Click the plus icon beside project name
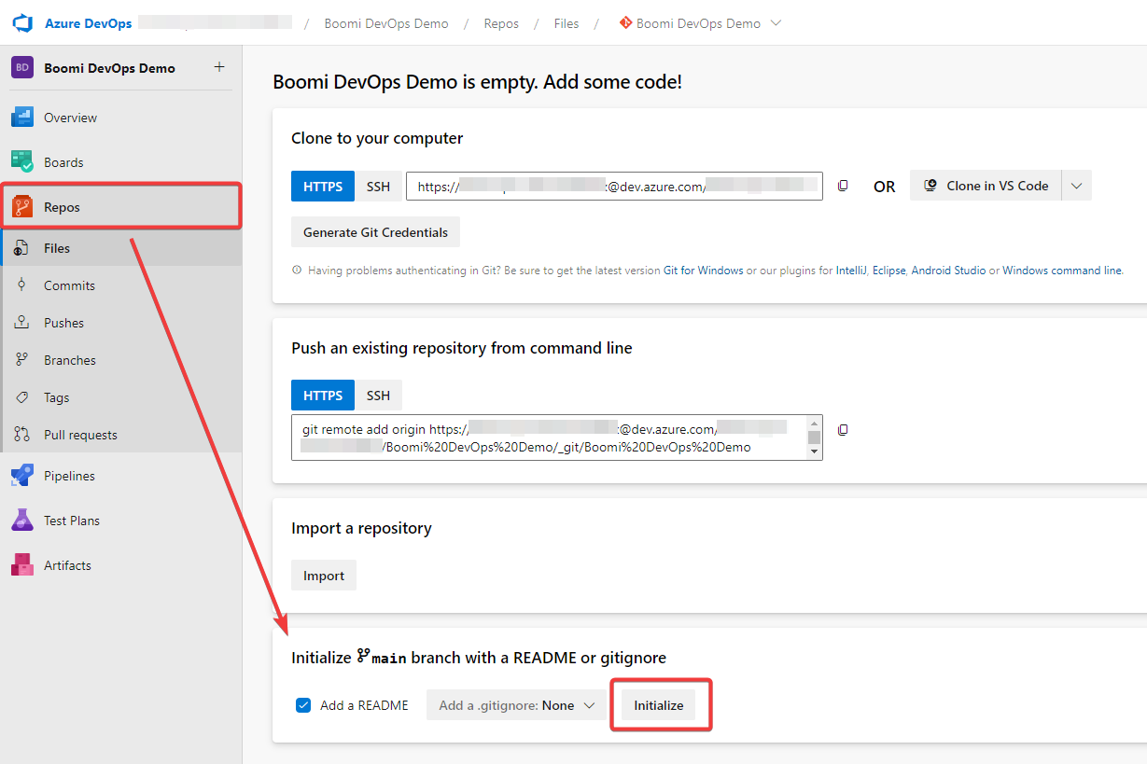 tap(219, 67)
